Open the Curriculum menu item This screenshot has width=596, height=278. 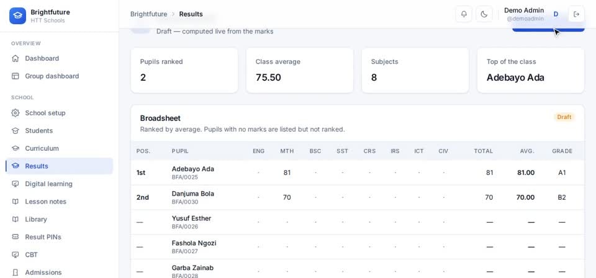pyautogui.click(x=60, y=148)
